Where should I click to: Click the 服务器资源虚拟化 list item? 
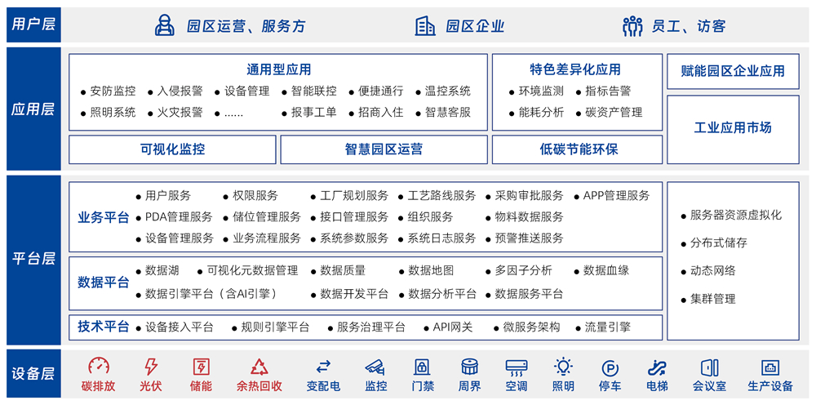pos(735,215)
